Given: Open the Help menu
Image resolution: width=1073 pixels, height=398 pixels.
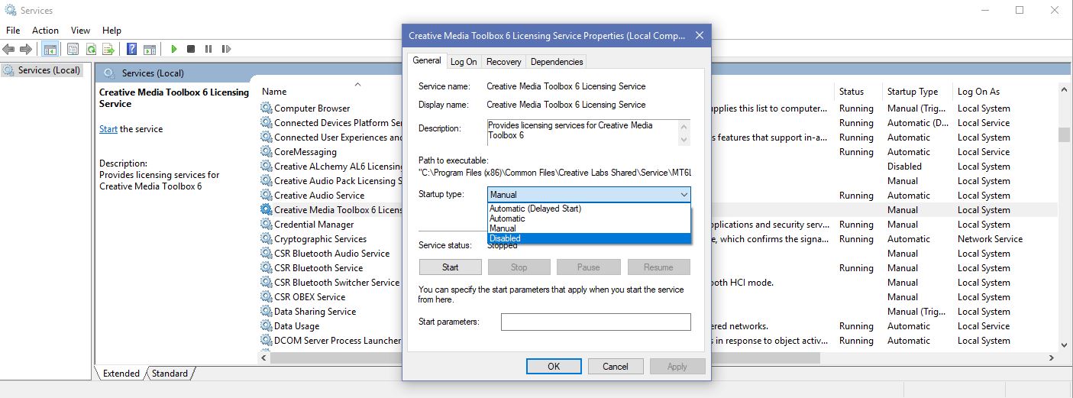Looking at the screenshot, I should pos(112,31).
